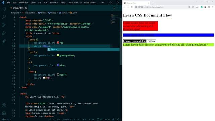Click the zoom magnifier icon in Chrome address bar
Screen dimensions: 215x121
coord(189,7)
